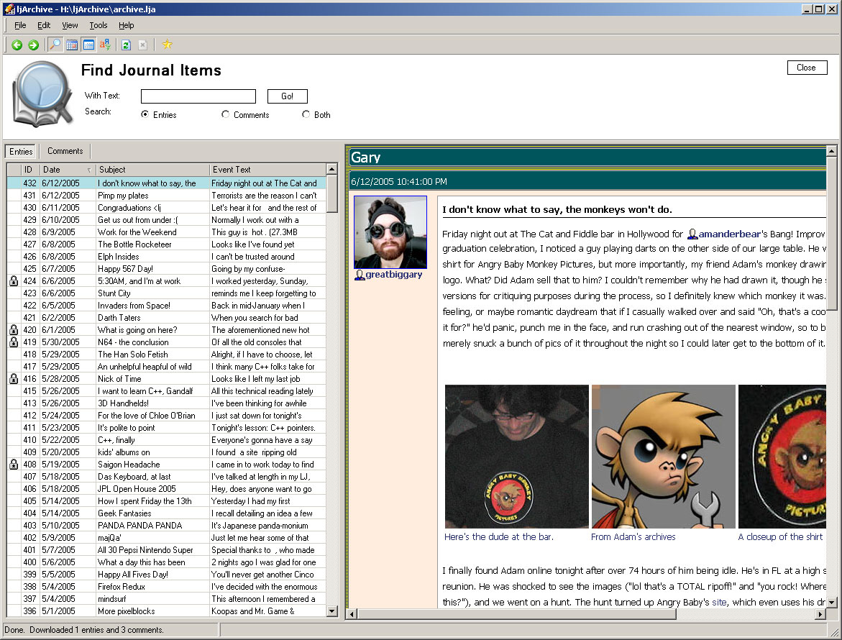Select the Entries search radio button
This screenshot has width=842, height=640.
point(145,114)
